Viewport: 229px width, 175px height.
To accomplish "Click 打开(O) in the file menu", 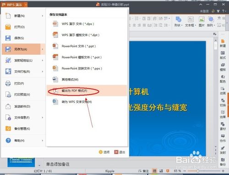I will tap(23, 27).
